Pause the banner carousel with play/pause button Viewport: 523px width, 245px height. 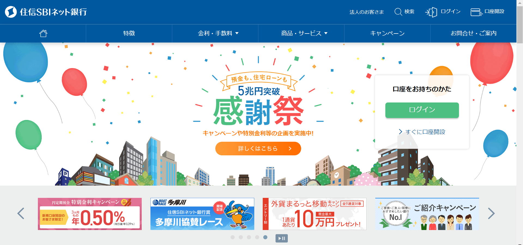[282, 238]
